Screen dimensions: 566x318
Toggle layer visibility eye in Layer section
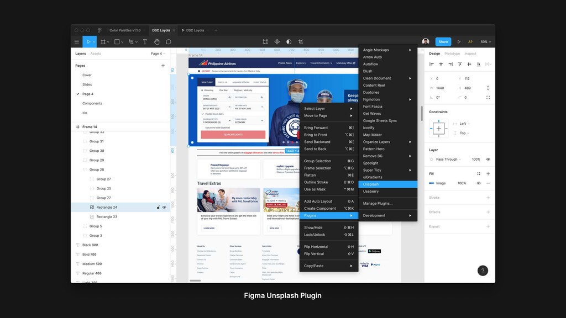coord(488,160)
